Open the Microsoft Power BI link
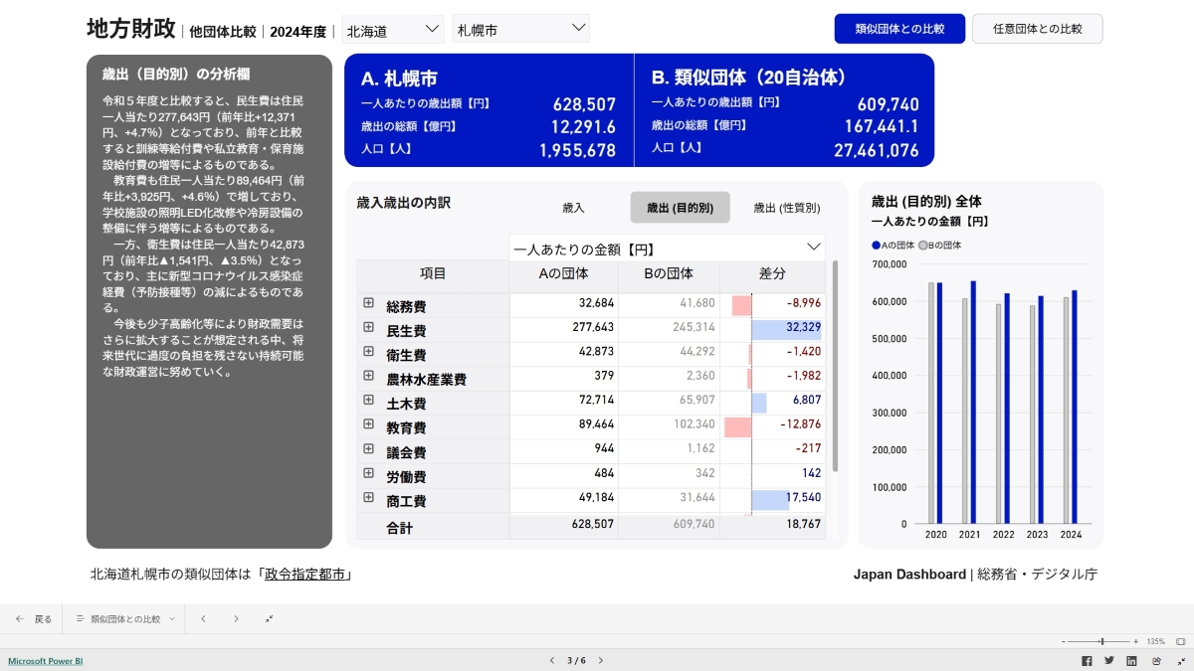1194x671 pixels. click(x=46, y=660)
